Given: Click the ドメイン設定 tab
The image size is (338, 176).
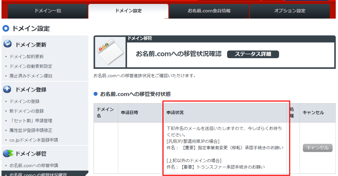Looking at the screenshot, I should 128,11.
